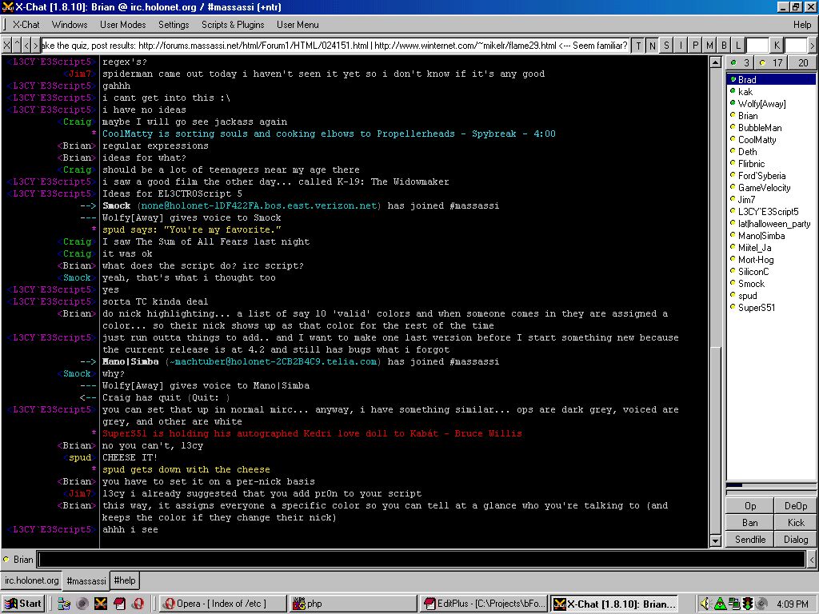Click the chat scrollbar up arrow
819x614 pixels.
pyautogui.click(x=716, y=62)
